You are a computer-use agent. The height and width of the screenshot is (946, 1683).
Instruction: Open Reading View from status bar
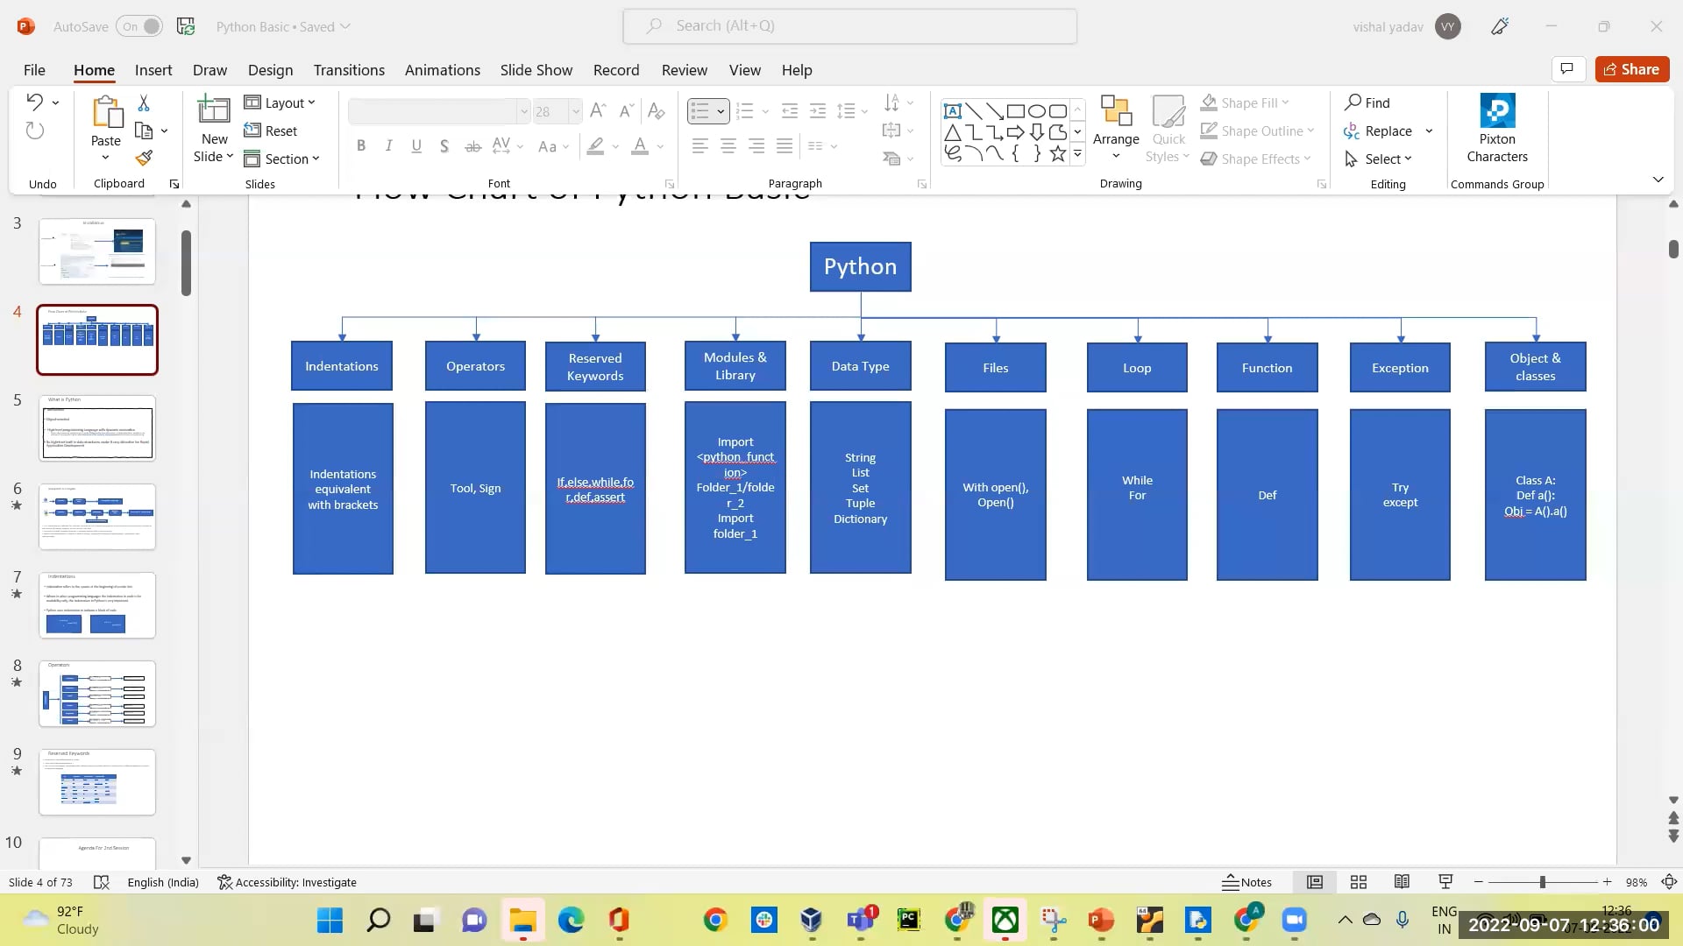pos(1402,882)
